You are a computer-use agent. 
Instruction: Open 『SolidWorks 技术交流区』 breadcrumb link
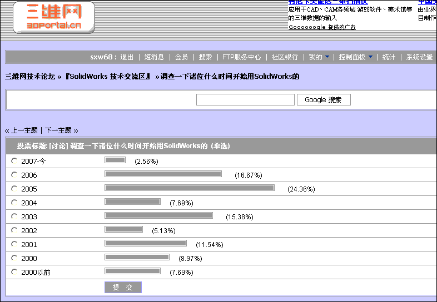pyautogui.click(x=108, y=77)
